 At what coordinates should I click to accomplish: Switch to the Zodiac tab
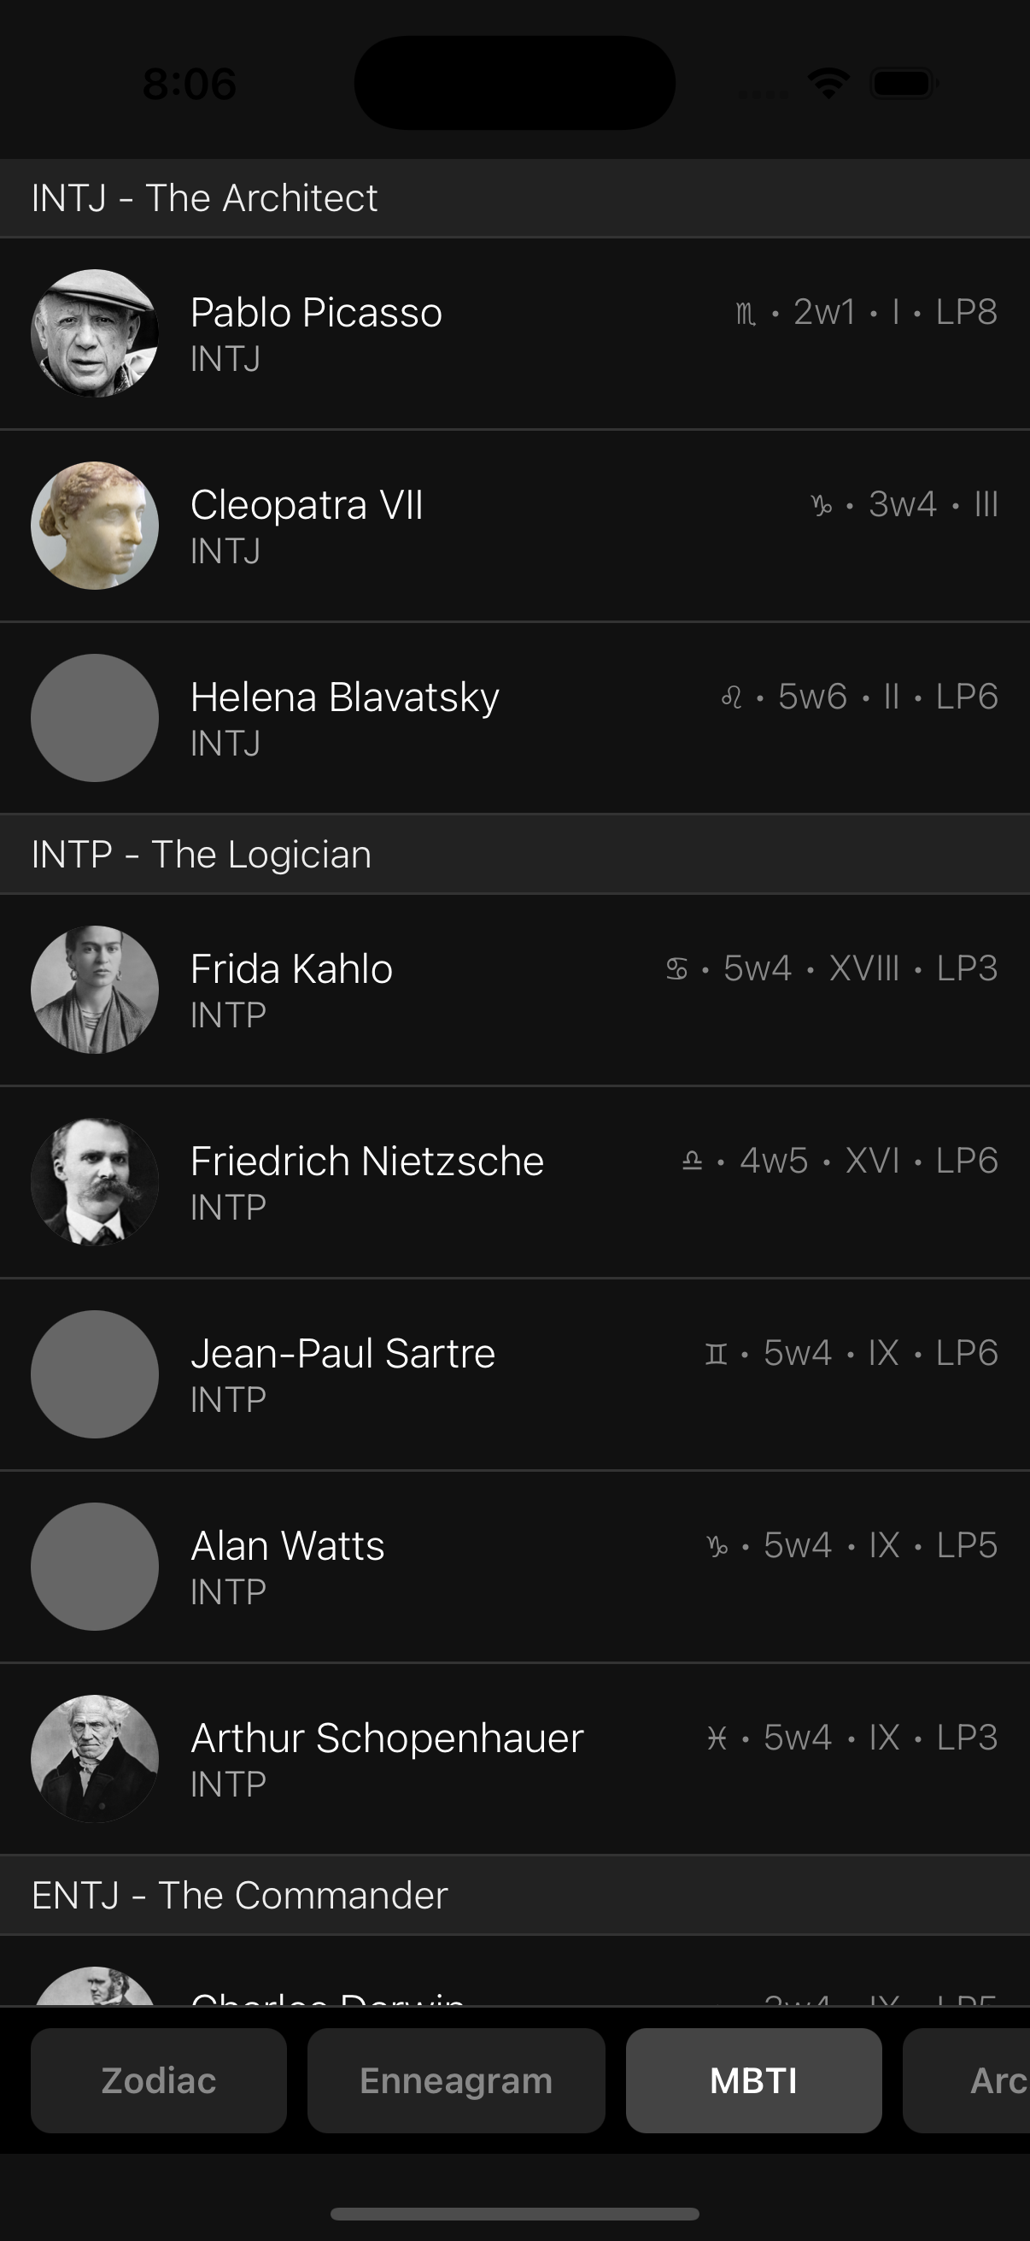tap(158, 2080)
